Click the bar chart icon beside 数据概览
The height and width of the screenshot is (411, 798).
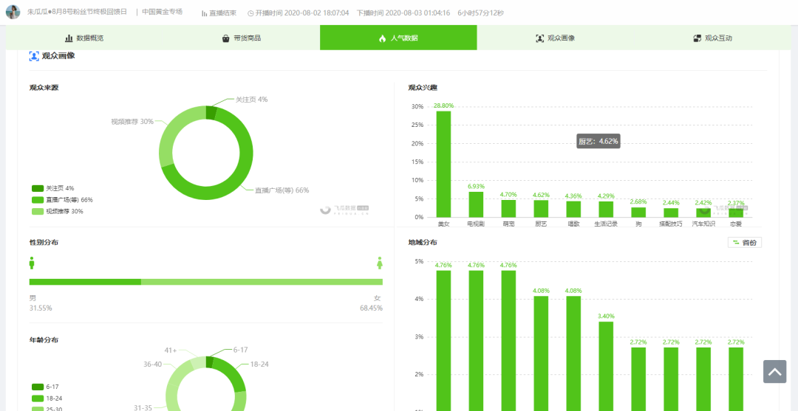click(69, 38)
